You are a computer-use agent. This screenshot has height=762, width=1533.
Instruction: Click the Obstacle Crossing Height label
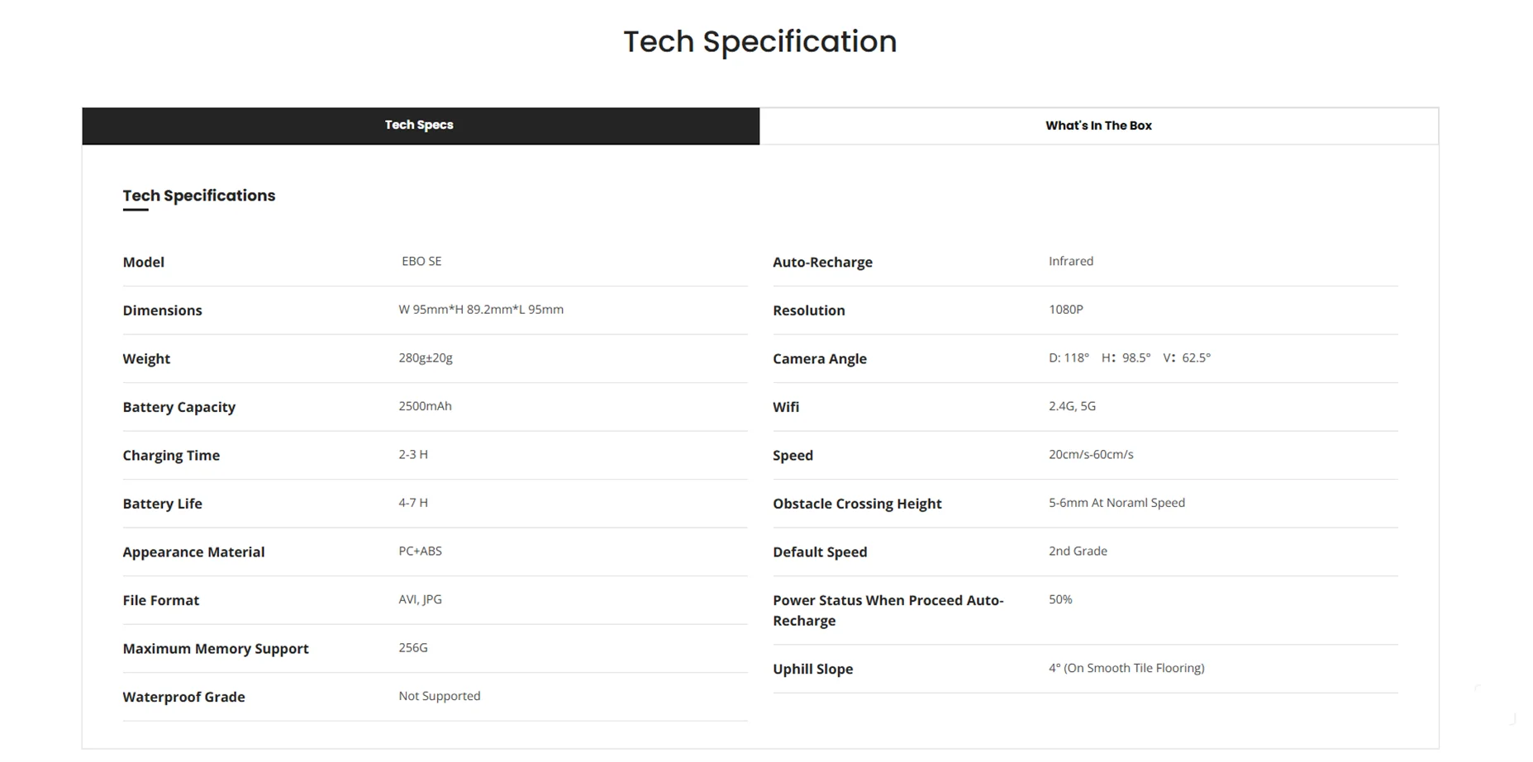pos(857,504)
